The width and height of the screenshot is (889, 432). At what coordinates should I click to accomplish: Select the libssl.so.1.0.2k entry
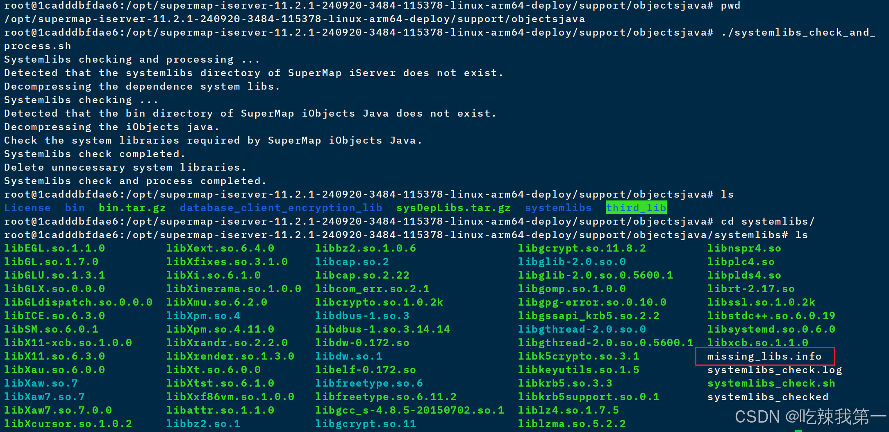click(x=761, y=302)
